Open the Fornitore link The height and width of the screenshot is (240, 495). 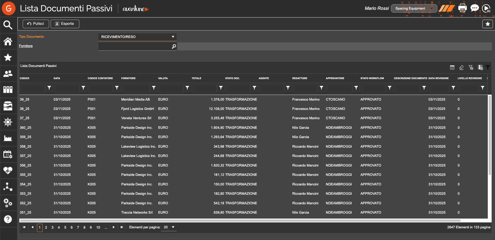(26, 46)
